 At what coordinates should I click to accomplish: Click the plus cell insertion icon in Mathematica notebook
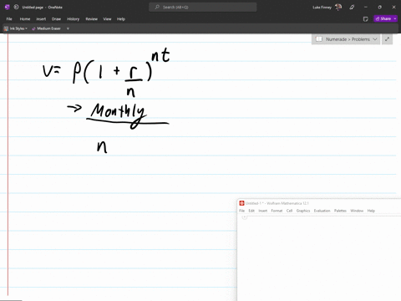click(x=245, y=217)
